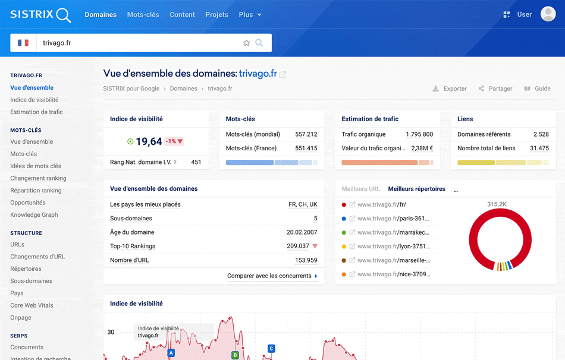Click the orange traffic estimation bar
565x360 pixels.
tap(387, 162)
